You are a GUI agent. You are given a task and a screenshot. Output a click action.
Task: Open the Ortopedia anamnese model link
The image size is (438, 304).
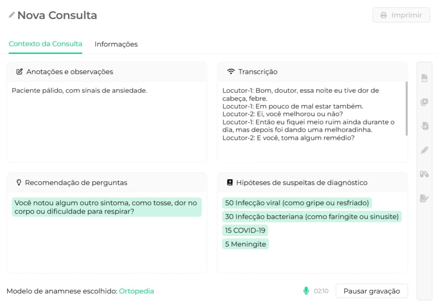[x=136, y=291]
